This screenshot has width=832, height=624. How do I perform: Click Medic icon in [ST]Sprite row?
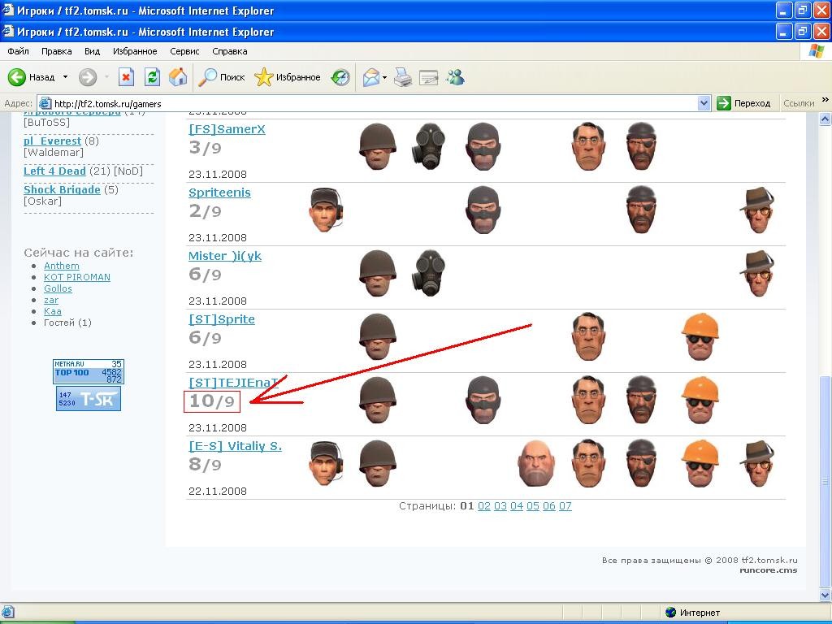point(588,336)
